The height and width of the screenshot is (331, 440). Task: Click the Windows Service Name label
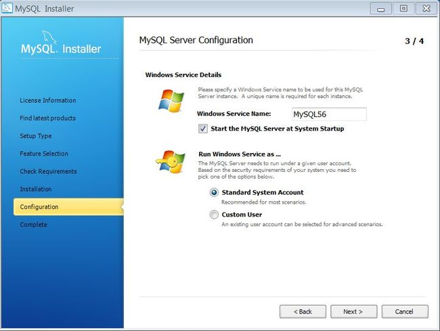click(234, 114)
